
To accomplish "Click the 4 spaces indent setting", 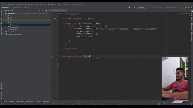I will [178, 104].
